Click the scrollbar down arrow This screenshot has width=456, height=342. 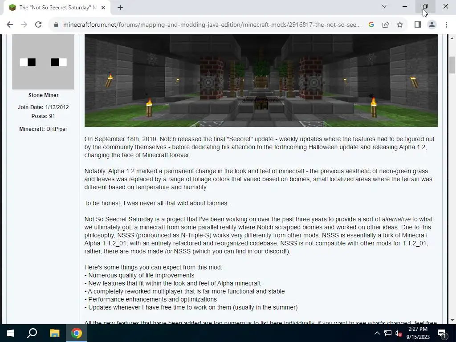(x=452, y=320)
